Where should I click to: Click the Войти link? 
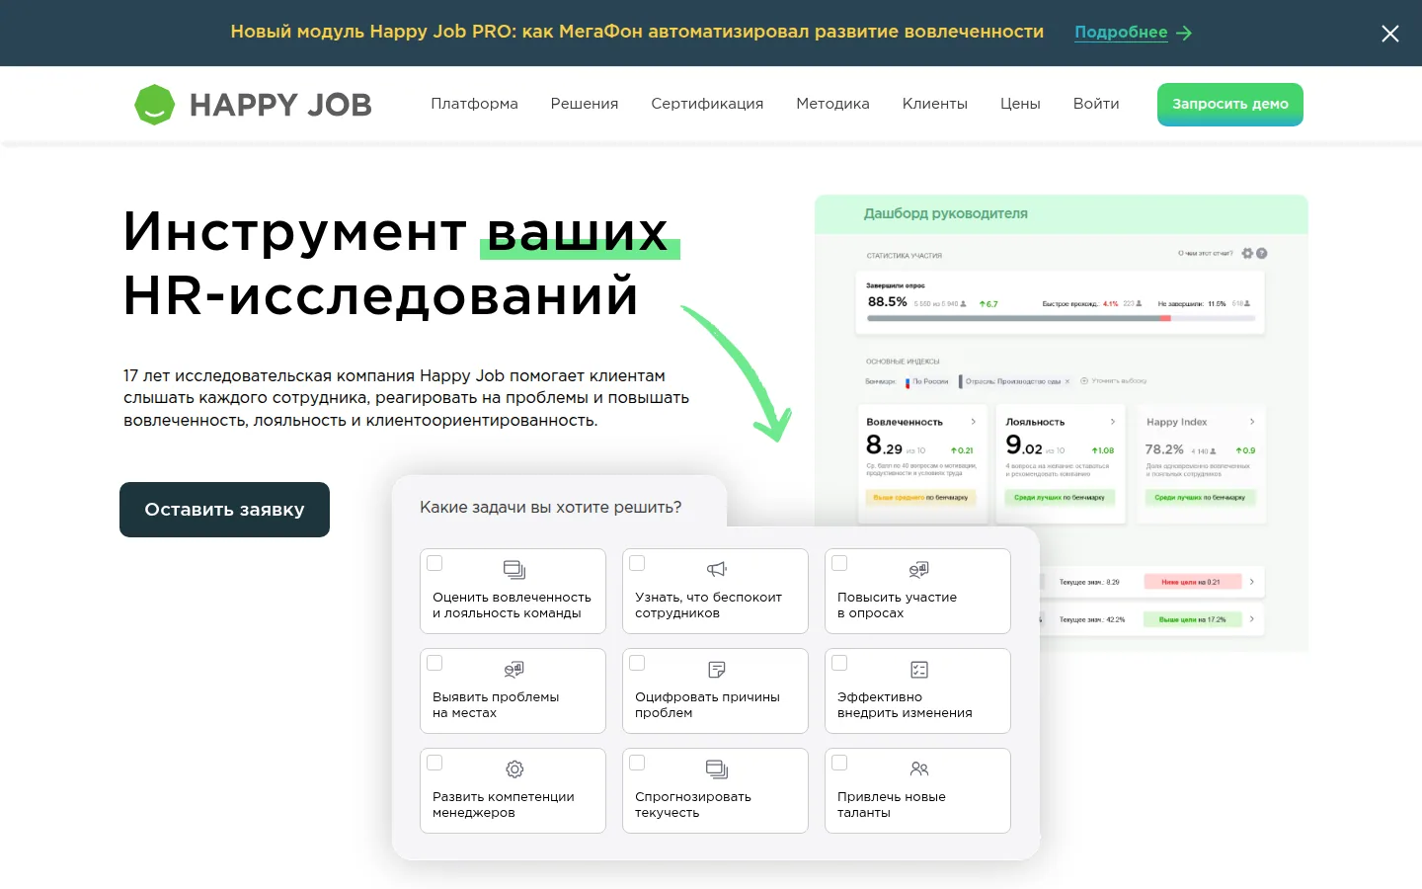[x=1096, y=104]
